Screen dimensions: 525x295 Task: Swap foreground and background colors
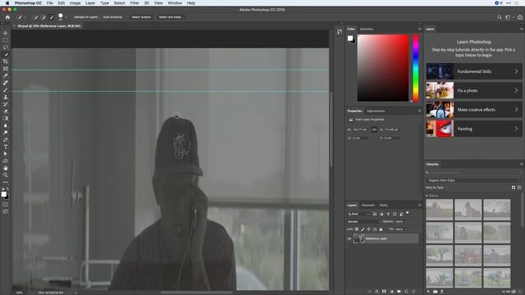coord(7,189)
